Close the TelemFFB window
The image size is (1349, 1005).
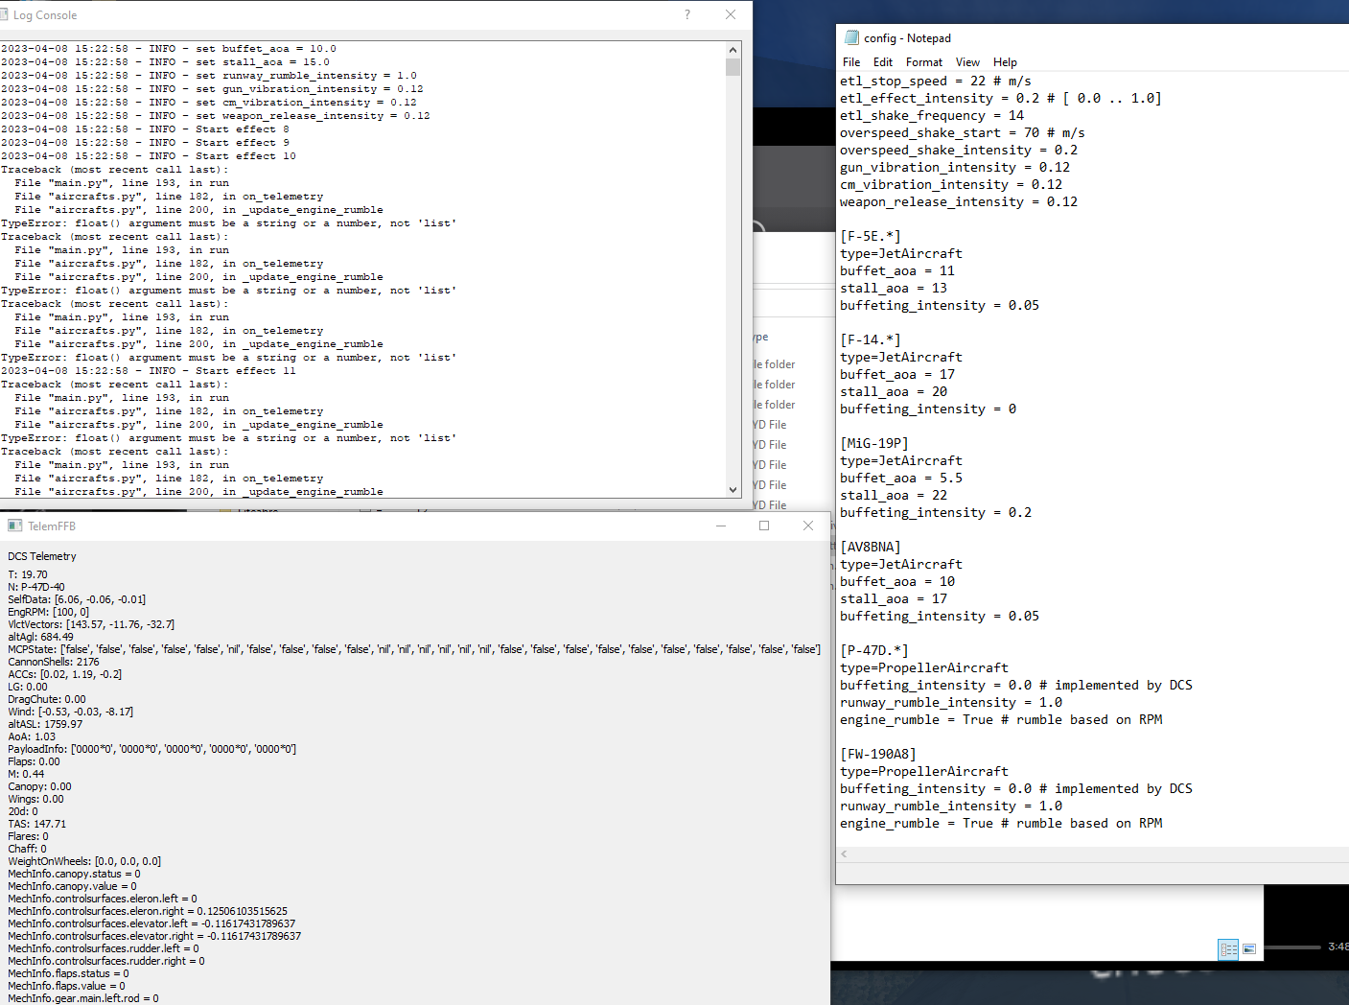coord(808,526)
